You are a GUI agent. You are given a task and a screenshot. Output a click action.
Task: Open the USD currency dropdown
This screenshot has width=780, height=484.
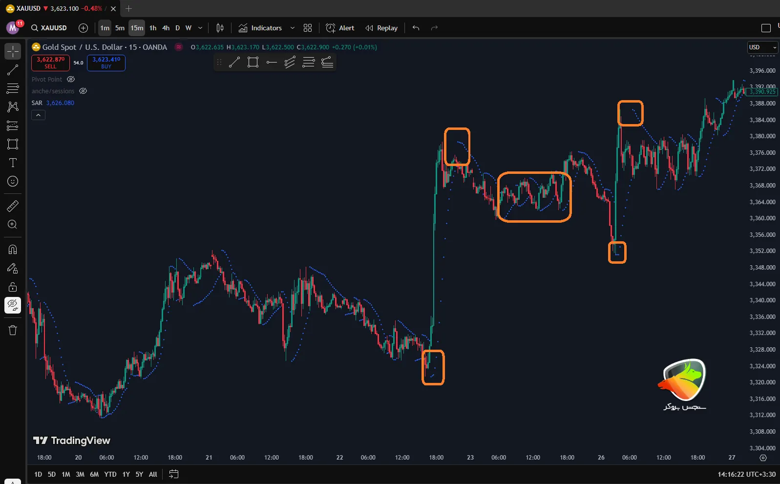coord(762,47)
